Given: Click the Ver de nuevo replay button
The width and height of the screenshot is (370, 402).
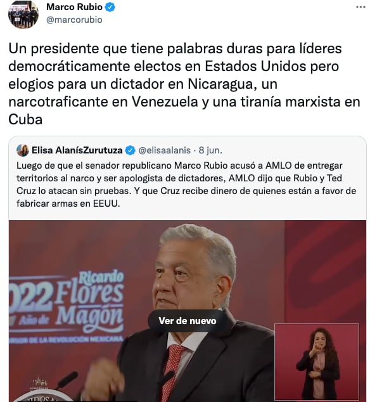Looking at the screenshot, I should tap(188, 321).
